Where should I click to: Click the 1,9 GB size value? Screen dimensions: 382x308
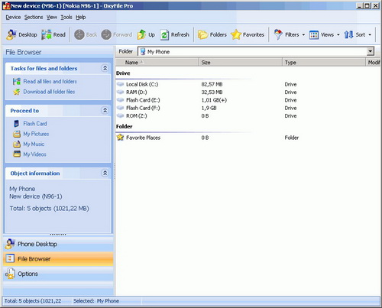(x=209, y=108)
